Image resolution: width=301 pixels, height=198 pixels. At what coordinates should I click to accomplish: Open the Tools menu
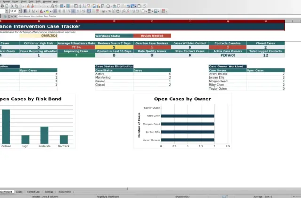pos(38,1)
